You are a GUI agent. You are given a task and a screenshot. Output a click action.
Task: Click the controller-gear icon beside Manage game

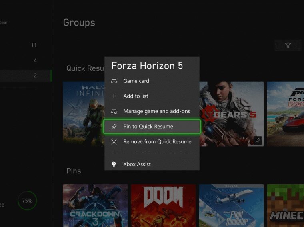tap(114, 112)
